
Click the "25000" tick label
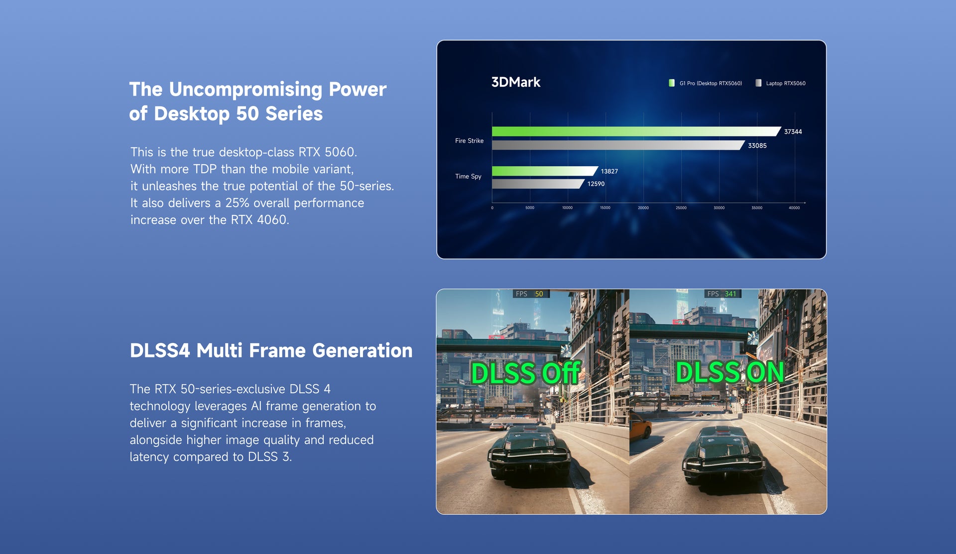(x=681, y=208)
